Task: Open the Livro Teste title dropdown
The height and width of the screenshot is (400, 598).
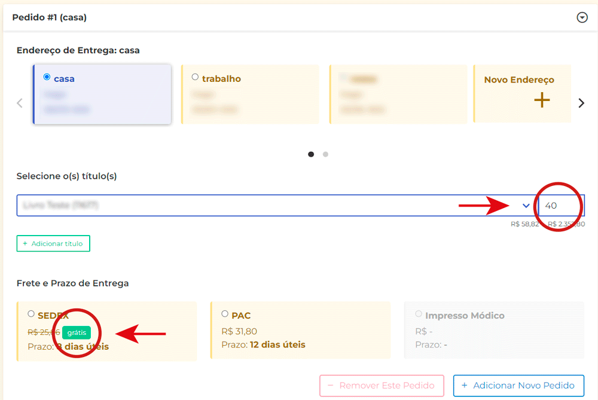Action: coord(269,205)
